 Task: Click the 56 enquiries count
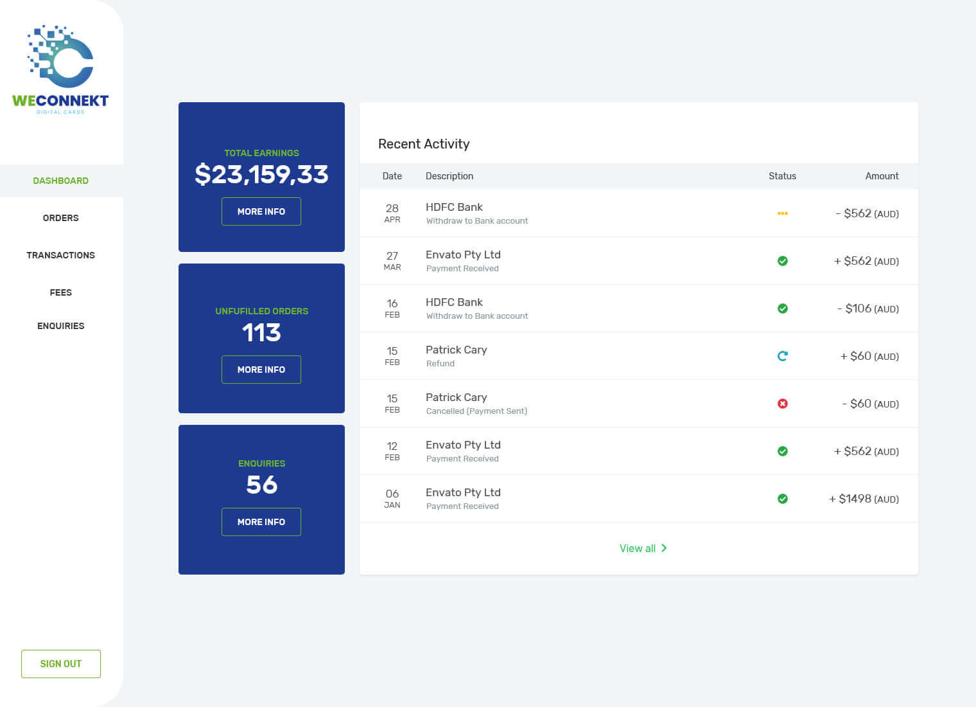pos(261,485)
